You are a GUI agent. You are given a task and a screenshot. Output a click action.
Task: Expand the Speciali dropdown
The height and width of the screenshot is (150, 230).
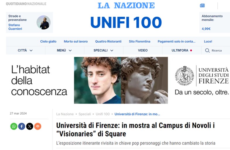[103, 50]
